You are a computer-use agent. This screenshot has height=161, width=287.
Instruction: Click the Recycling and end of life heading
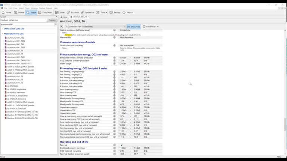point(74,142)
